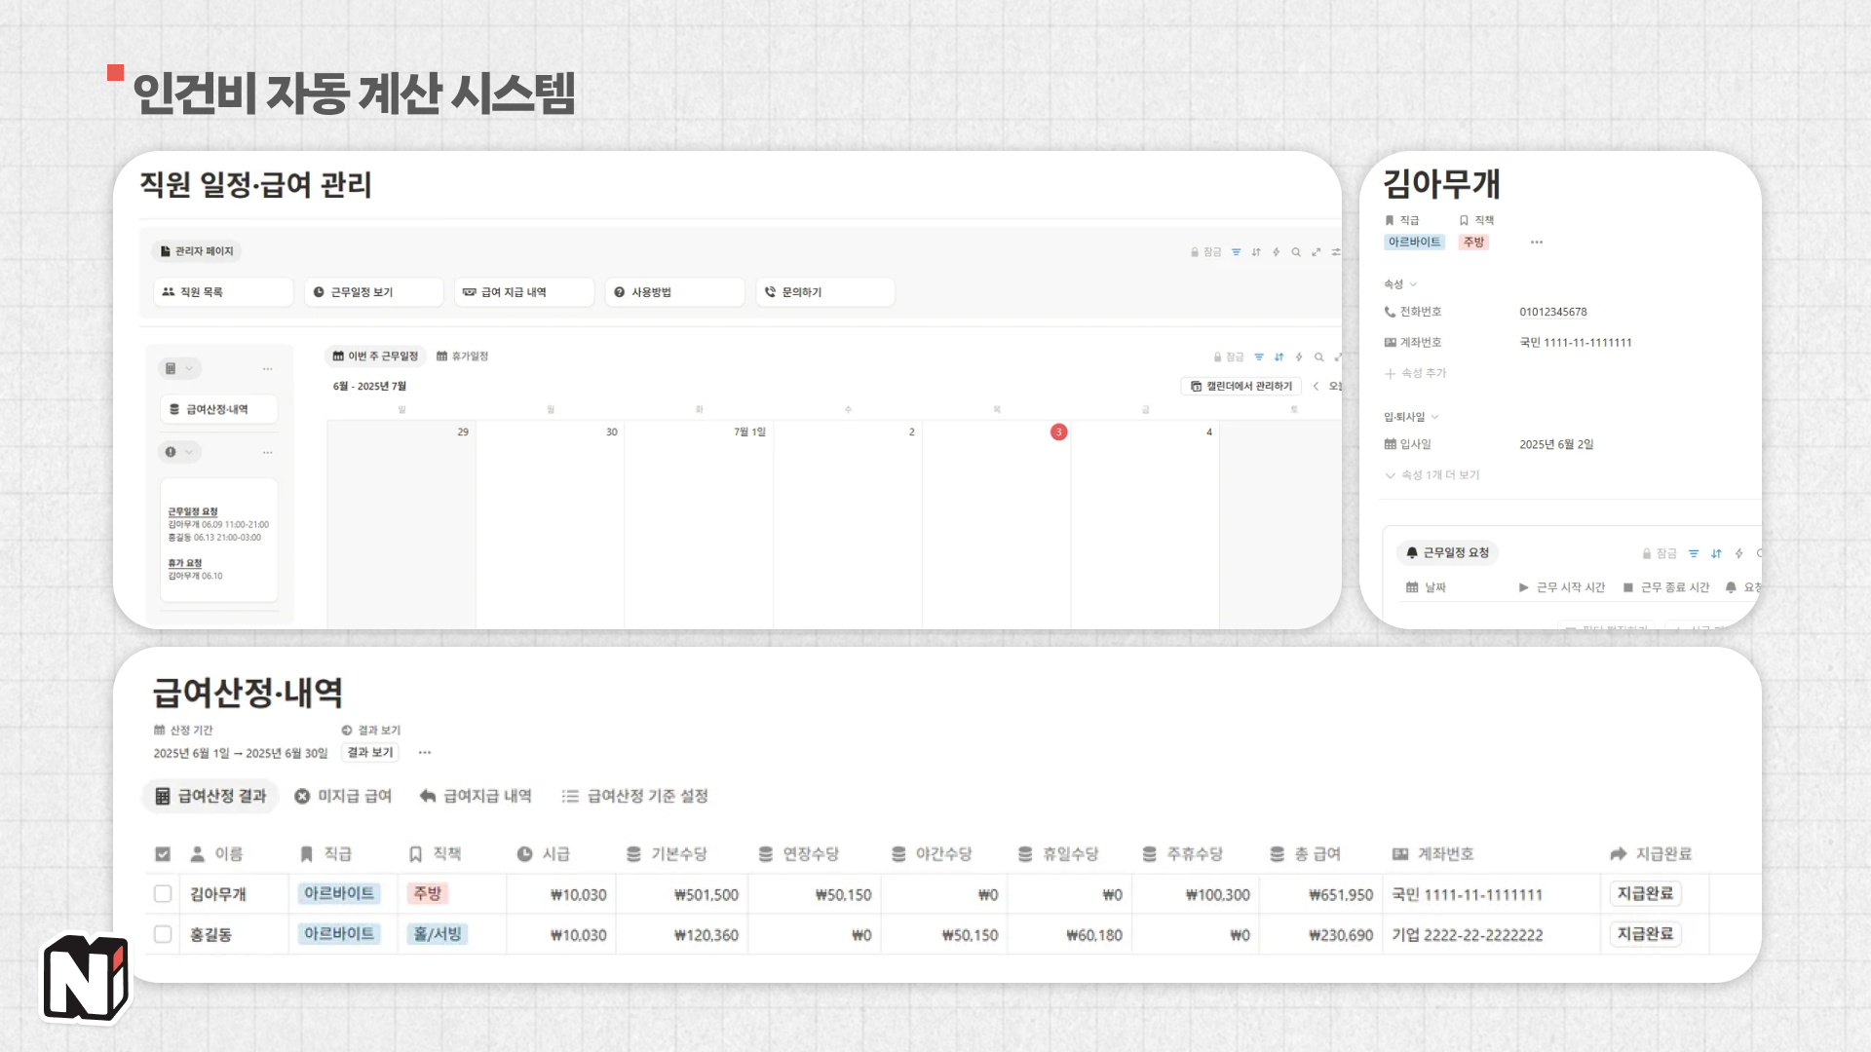Click 캘린더에서 관리하기 button
The image size is (1871, 1052).
pos(1241,387)
